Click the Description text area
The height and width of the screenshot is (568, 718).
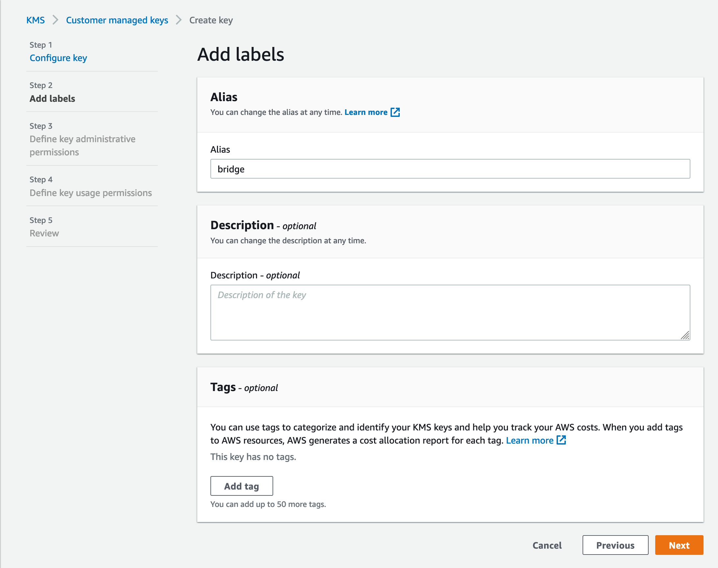[450, 312]
